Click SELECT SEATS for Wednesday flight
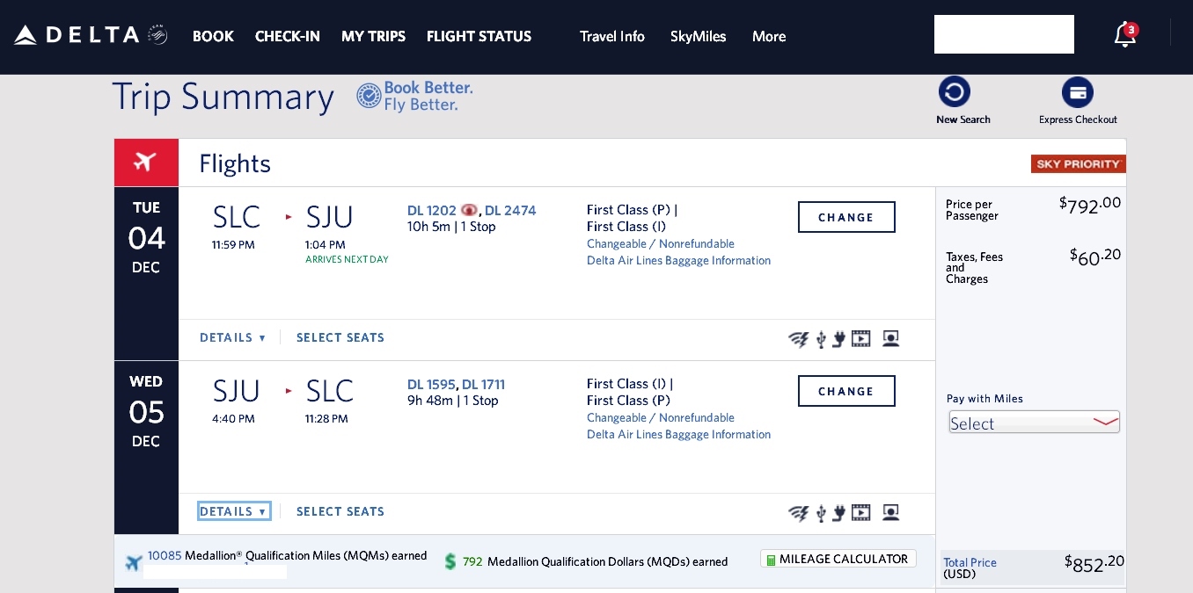The width and height of the screenshot is (1193, 593). click(x=340, y=511)
